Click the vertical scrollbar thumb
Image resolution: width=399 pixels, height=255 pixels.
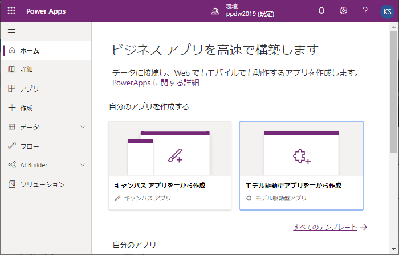pyautogui.click(x=393, y=92)
